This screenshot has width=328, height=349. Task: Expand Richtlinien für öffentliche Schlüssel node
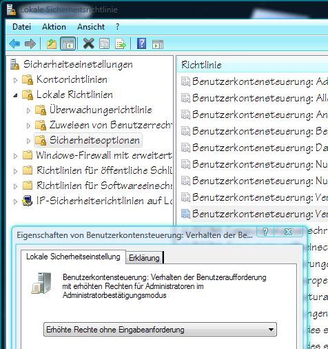[15, 171]
